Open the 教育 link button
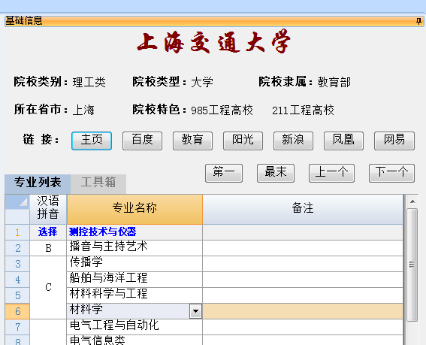This screenshot has width=426, height=345. [x=192, y=141]
